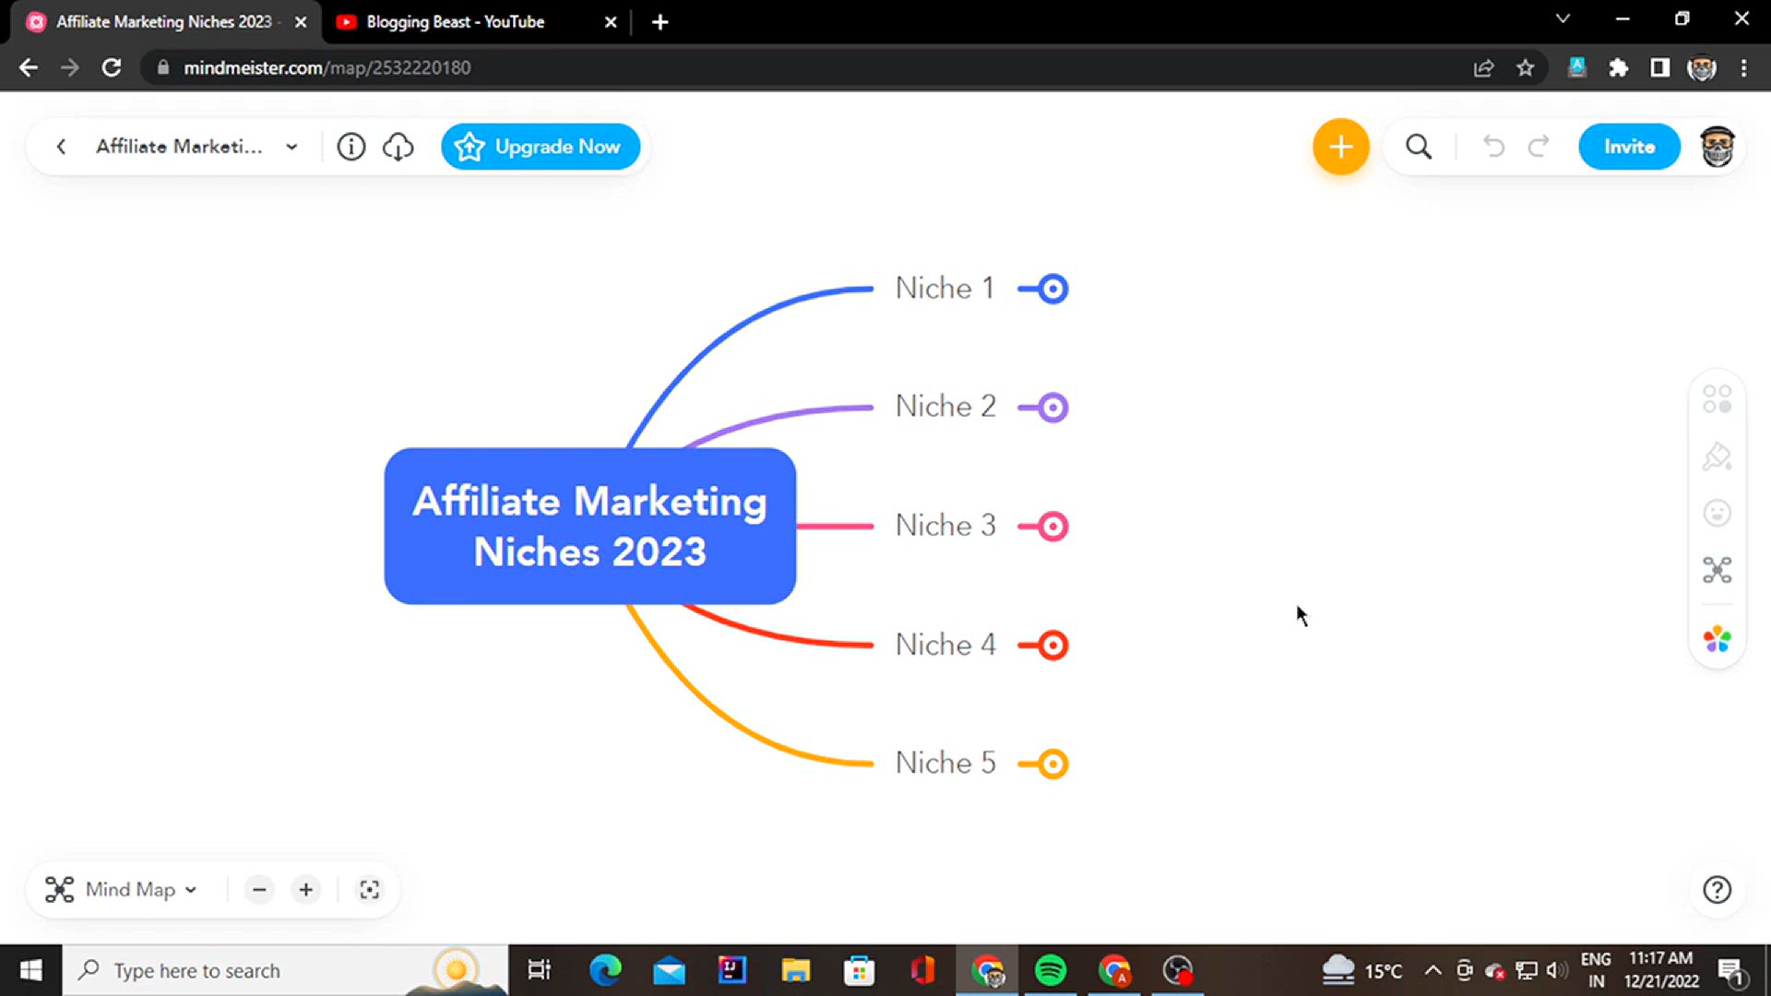Zoom in with the plus button
Image resolution: width=1771 pixels, height=996 pixels.
tap(306, 890)
